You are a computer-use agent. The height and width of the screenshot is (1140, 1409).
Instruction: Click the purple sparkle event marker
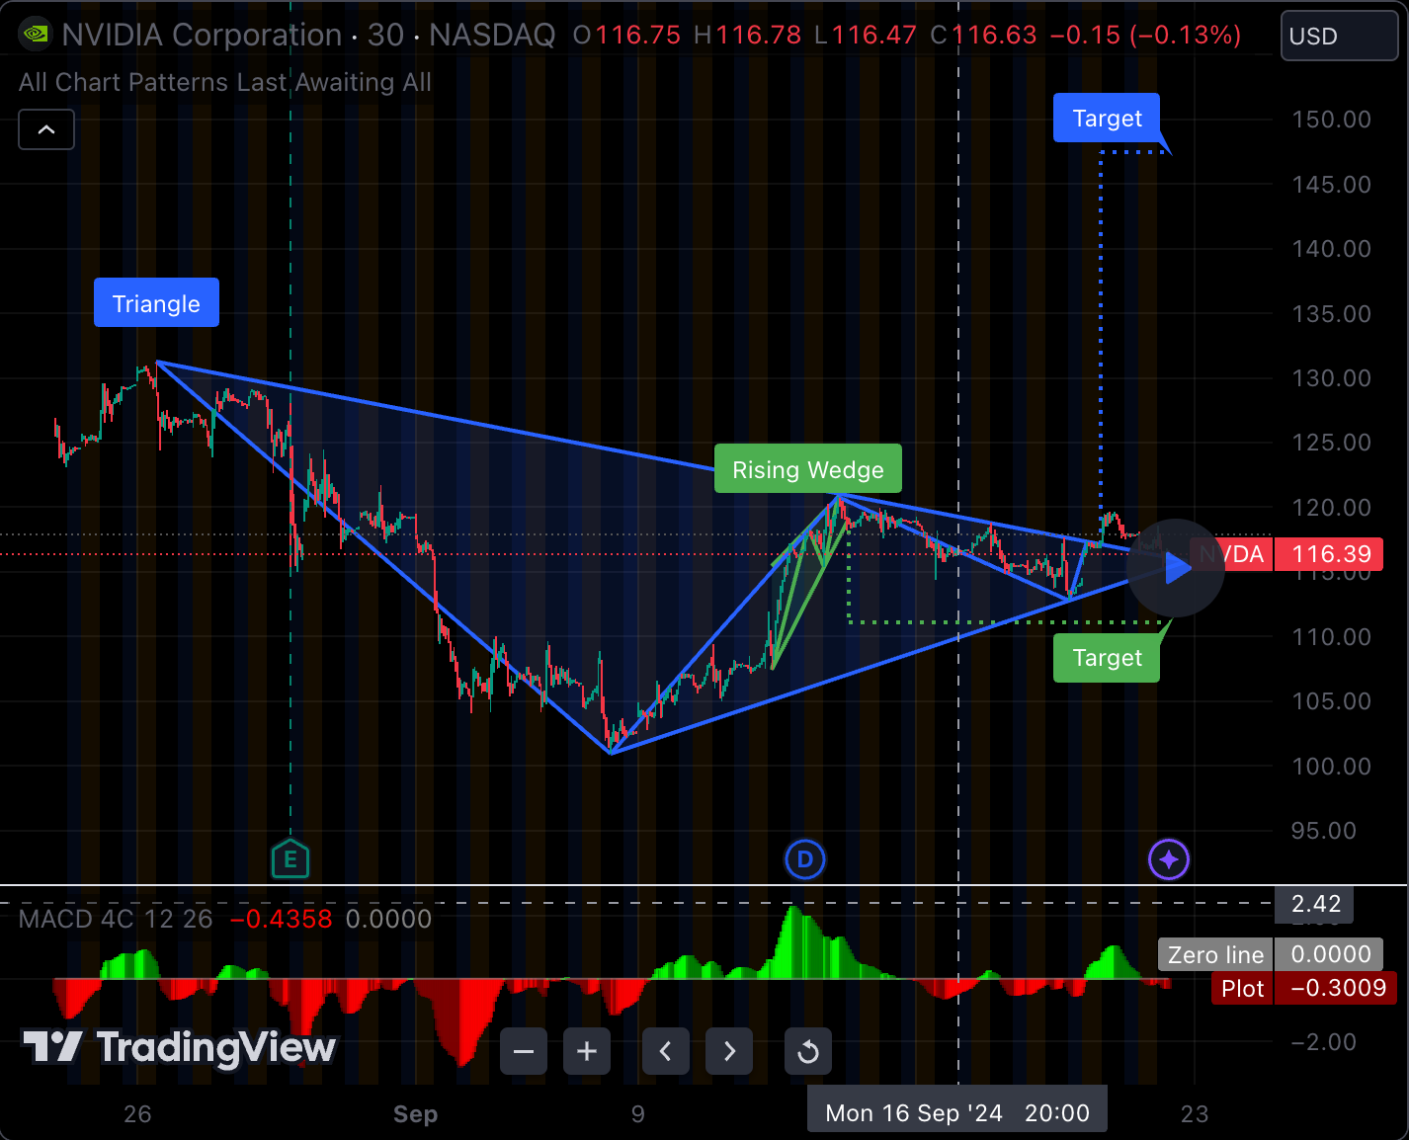pos(1169,859)
